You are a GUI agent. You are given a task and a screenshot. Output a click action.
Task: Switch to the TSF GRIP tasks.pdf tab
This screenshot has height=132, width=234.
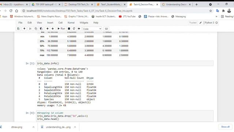(46, 4)
